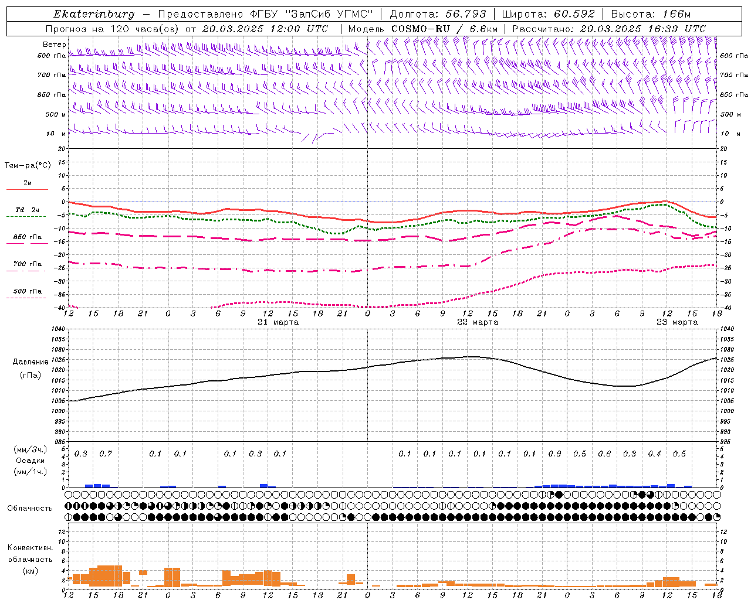Click the Долгота: 56.793 header value
The image size is (751, 600).
tap(438, 14)
